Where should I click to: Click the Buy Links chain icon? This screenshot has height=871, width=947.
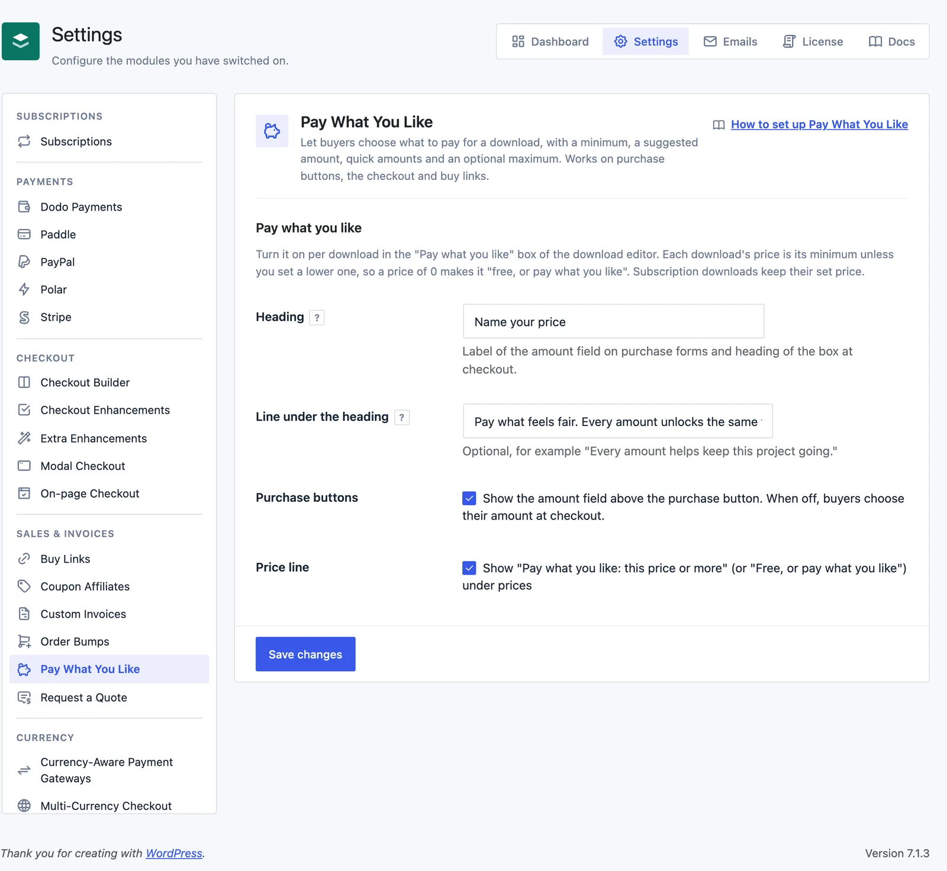24,559
